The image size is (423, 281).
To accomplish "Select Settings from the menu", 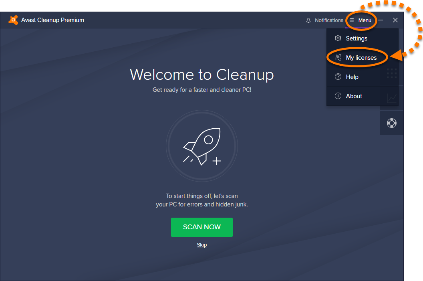I will click(x=362, y=38).
